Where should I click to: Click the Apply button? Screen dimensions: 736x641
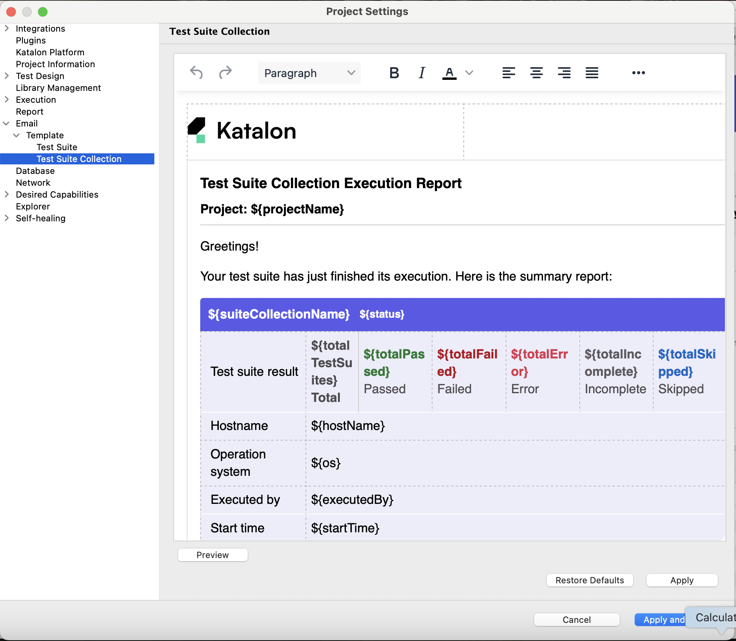pos(682,580)
